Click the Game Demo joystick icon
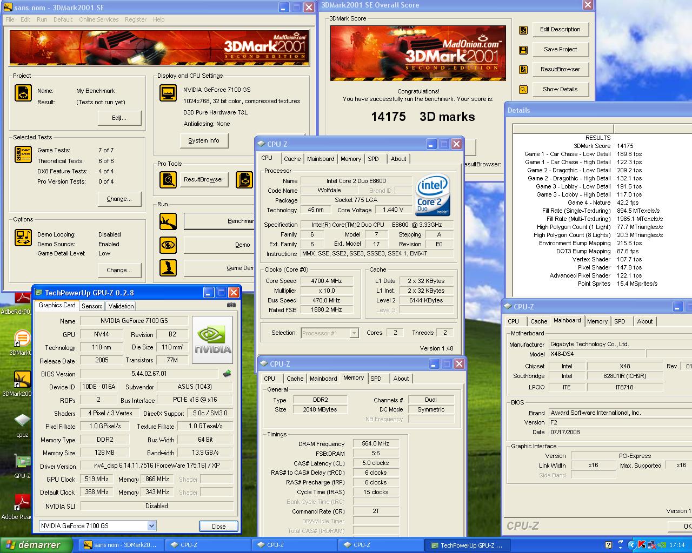Screen dimensions: 692x553 (x=168, y=268)
